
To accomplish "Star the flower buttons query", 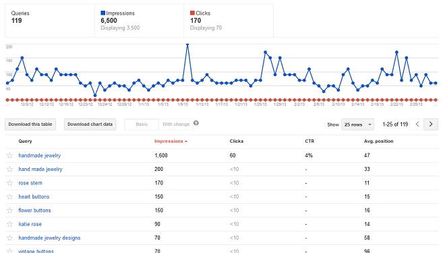I will (9, 211).
